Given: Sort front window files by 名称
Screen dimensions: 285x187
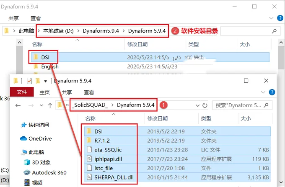Looking at the screenshot, I should coord(91,119).
